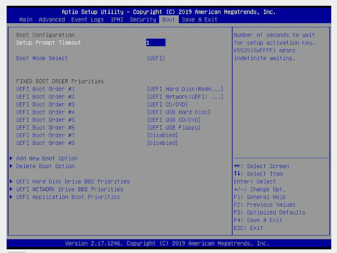The height and width of the screenshot is (253, 337).
Task: Open the Boot Mode Select [UEFI] dropdown
Action: coord(156,58)
